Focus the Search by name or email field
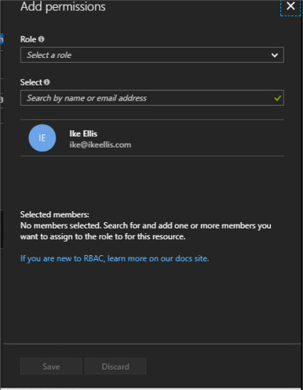This screenshot has height=390, width=303. tap(152, 98)
